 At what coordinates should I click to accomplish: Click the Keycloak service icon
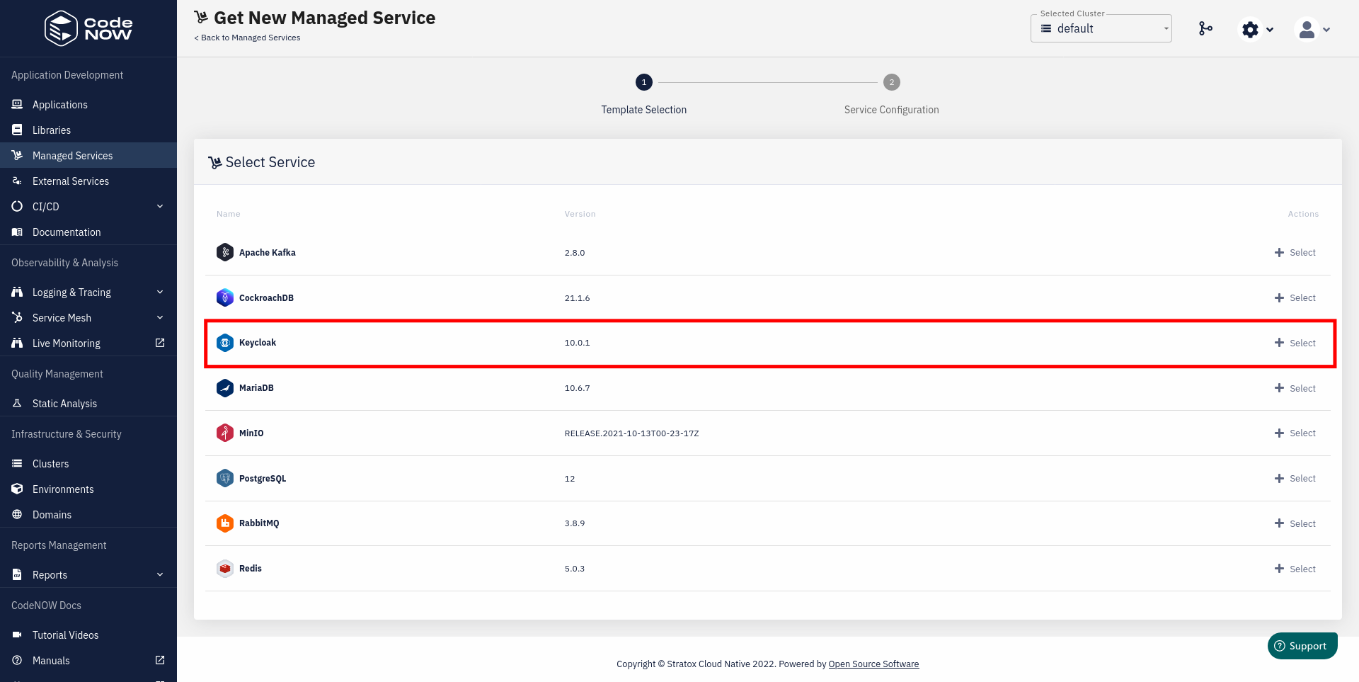click(x=225, y=343)
